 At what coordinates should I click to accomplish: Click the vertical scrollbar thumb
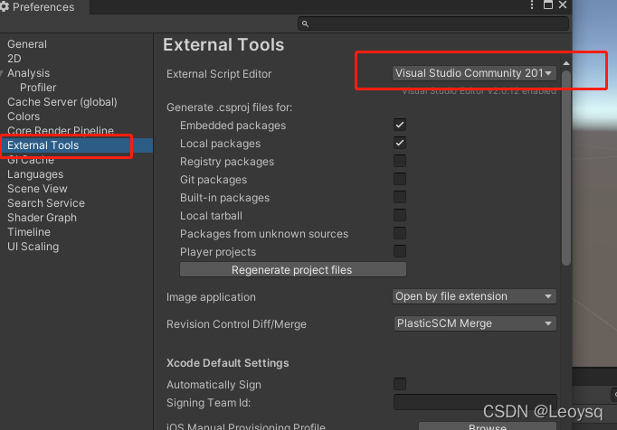tap(566, 168)
